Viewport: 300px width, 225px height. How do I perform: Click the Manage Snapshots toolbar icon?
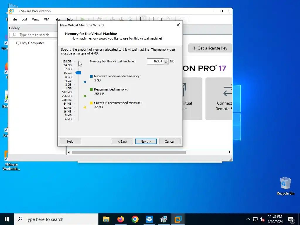(130, 19)
